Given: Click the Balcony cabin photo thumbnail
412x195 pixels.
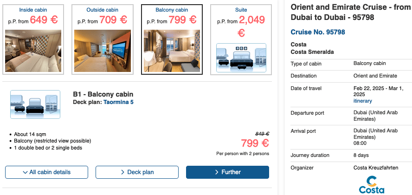Looking at the screenshot, I should click(172, 51).
